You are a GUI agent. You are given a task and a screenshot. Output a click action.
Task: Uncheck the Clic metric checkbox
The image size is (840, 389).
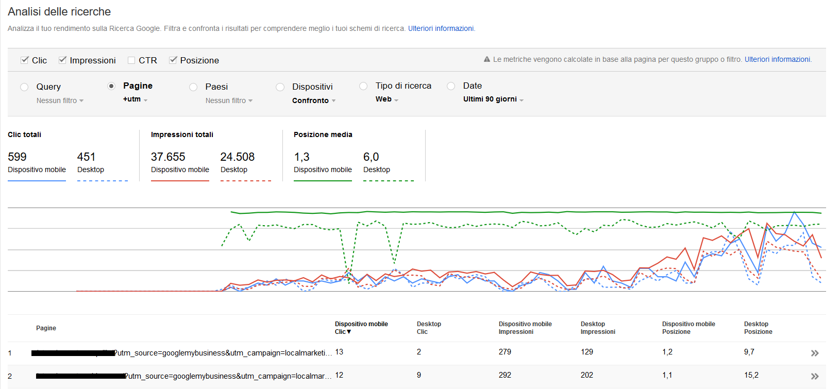[24, 60]
